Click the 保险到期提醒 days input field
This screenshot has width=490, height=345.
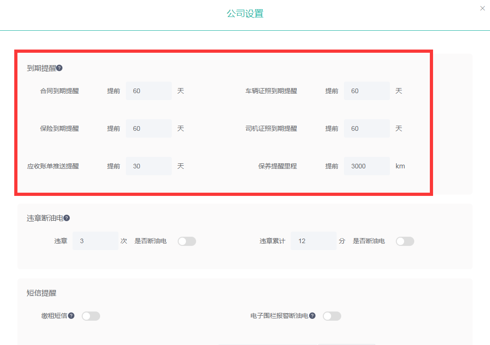tap(148, 128)
